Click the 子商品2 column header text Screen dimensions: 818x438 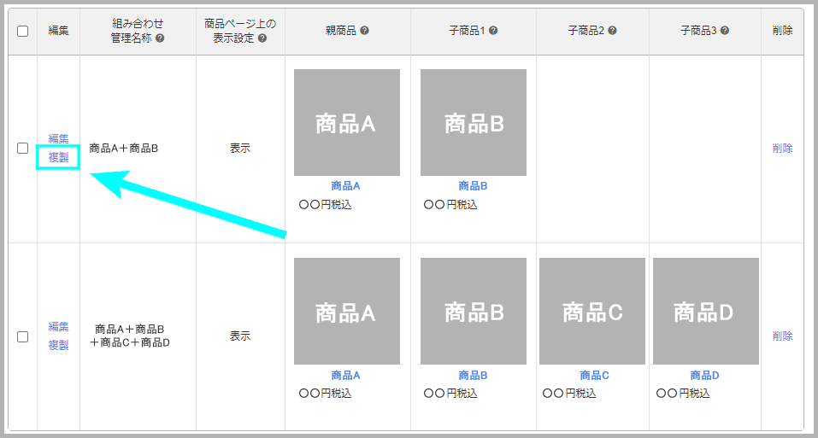click(586, 31)
